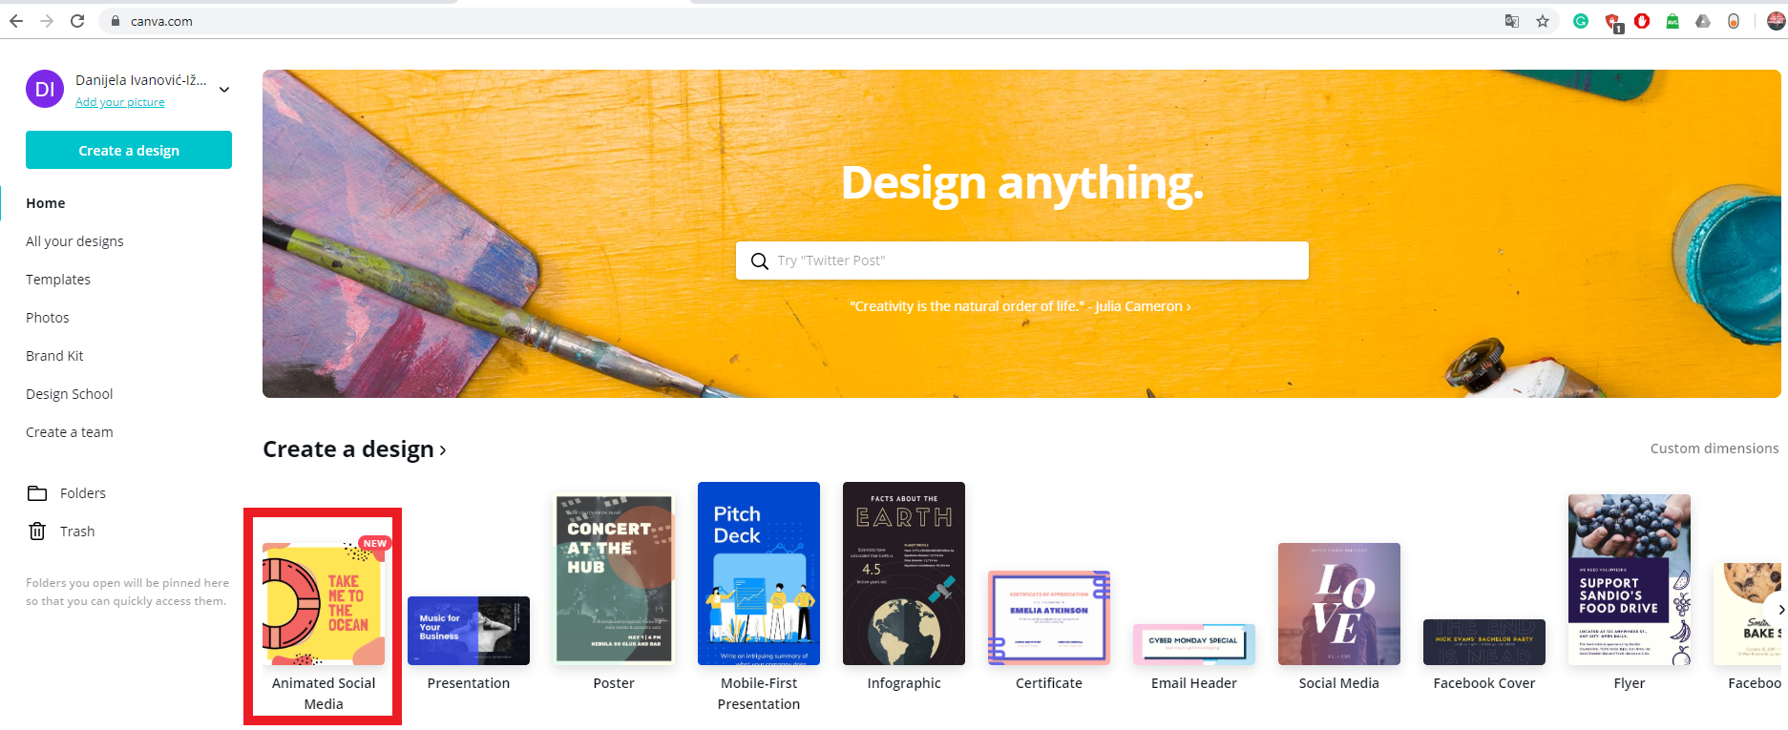Open the Trash bin icon

click(37, 532)
